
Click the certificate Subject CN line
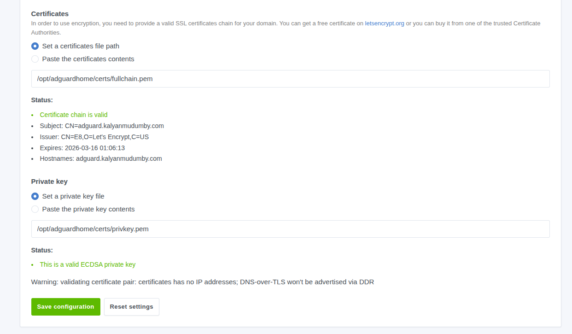102,126
